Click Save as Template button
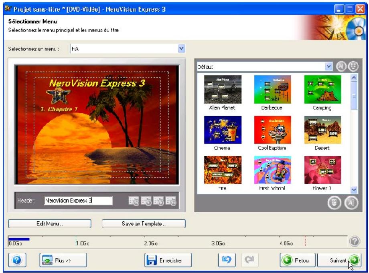369x273 pixels. point(144,223)
